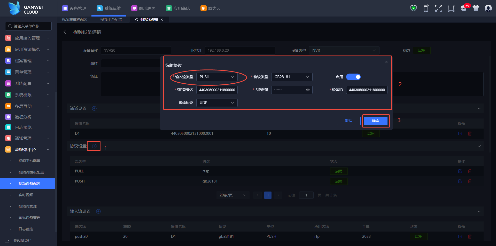Click the fullscreen expand icon
Viewport: 496px width, 246px height.
(x=438, y=8)
